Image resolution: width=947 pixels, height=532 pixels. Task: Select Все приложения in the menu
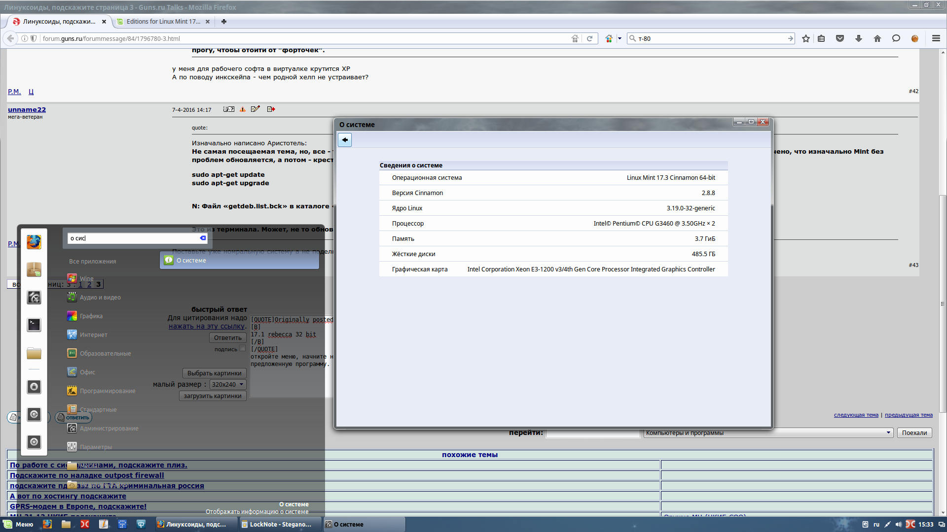(x=93, y=262)
